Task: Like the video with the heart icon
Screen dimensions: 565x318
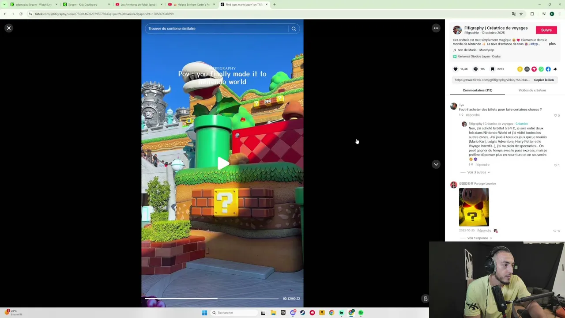Action: [x=456, y=69]
